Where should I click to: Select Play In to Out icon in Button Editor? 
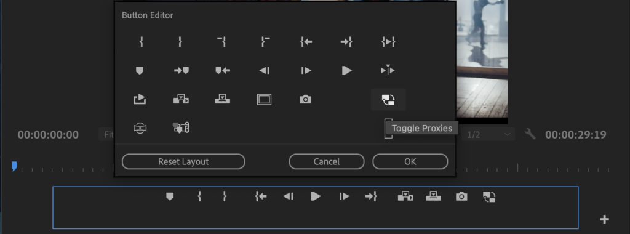[x=388, y=41]
